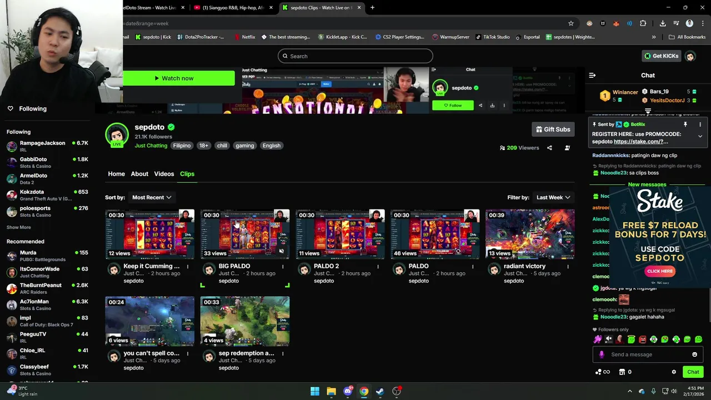Viewport: 711px width, 400px height.
Task: Switch to the Siangyoo R&B YouTube tab
Action: point(233,8)
